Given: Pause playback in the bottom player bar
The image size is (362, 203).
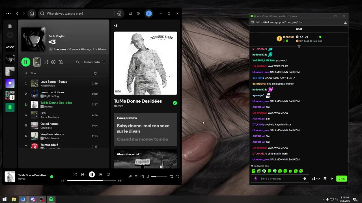Looking at the screenshot, I should (x=92, y=175).
